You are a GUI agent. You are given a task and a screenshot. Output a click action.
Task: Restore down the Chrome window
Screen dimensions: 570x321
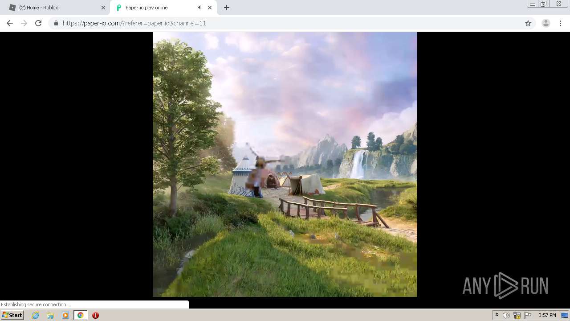tap(544, 4)
